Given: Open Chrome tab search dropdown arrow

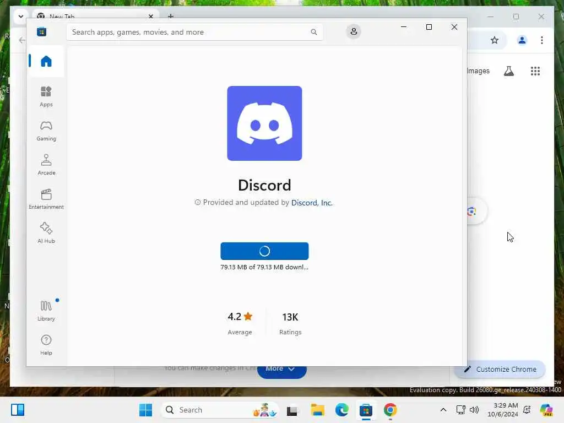Looking at the screenshot, I should pos(21,16).
